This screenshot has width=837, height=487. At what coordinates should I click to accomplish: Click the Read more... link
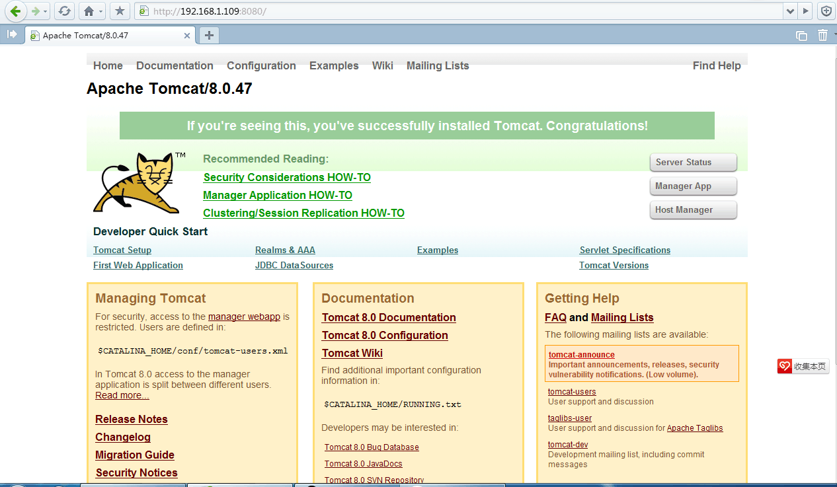coord(122,395)
